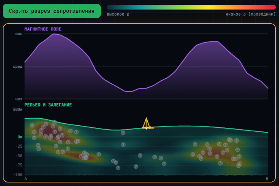Click the red end of the resistivity color scale

273,7
